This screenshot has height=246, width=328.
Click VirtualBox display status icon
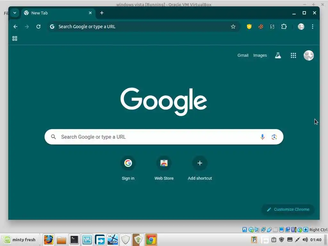pos(281,230)
